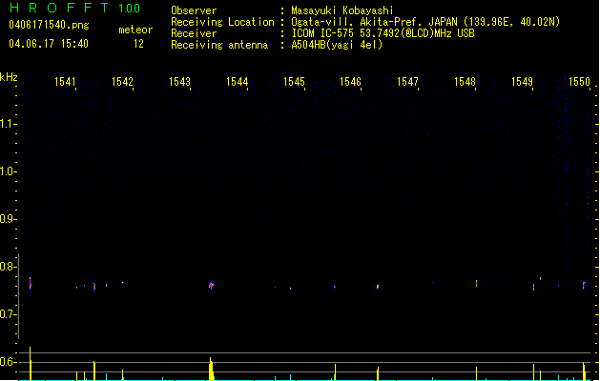Click the 0.6 kHz frequency label
This screenshot has height=381, width=600.
(8, 362)
